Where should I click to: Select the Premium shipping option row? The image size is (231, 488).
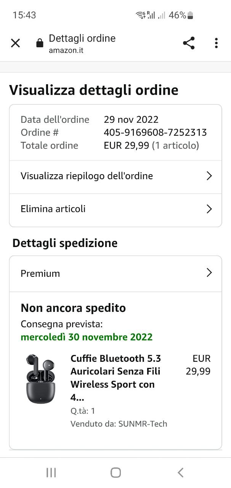coord(115,273)
